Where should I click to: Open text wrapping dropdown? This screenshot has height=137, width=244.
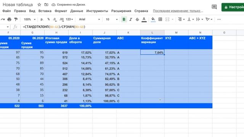pyautogui.click(x=200, y=19)
